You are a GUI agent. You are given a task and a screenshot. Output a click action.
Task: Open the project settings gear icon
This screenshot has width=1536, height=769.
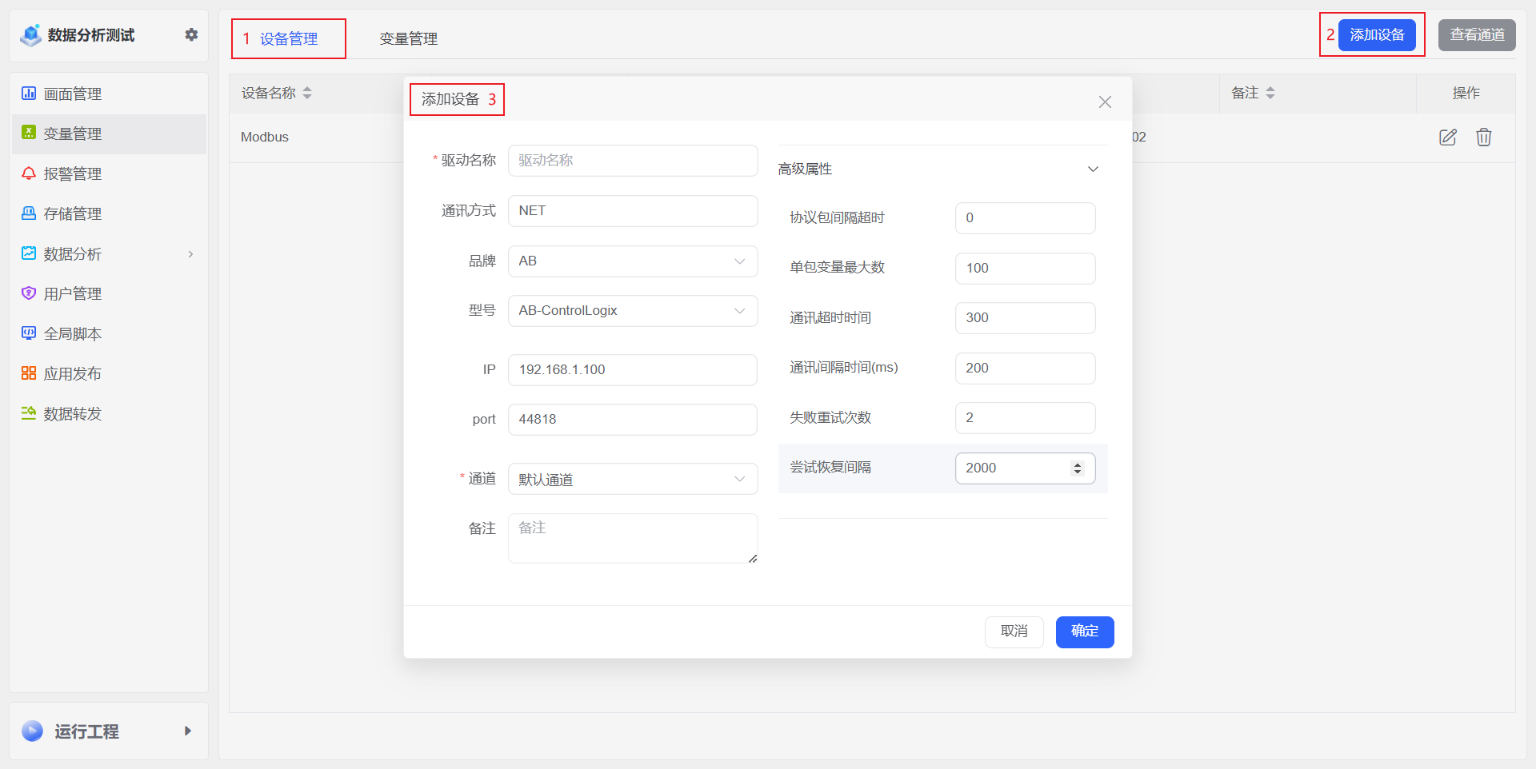191,34
